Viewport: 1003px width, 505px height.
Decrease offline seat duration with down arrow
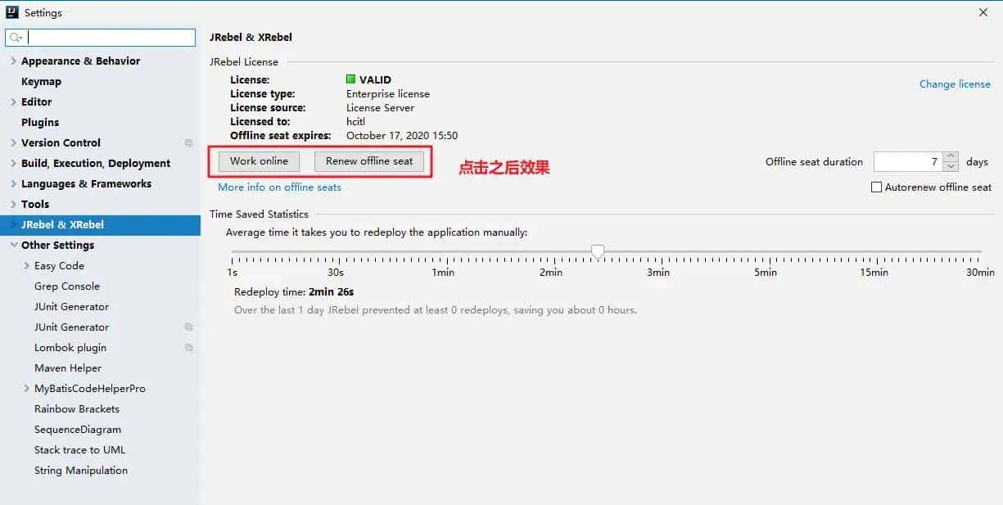tap(951, 167)
